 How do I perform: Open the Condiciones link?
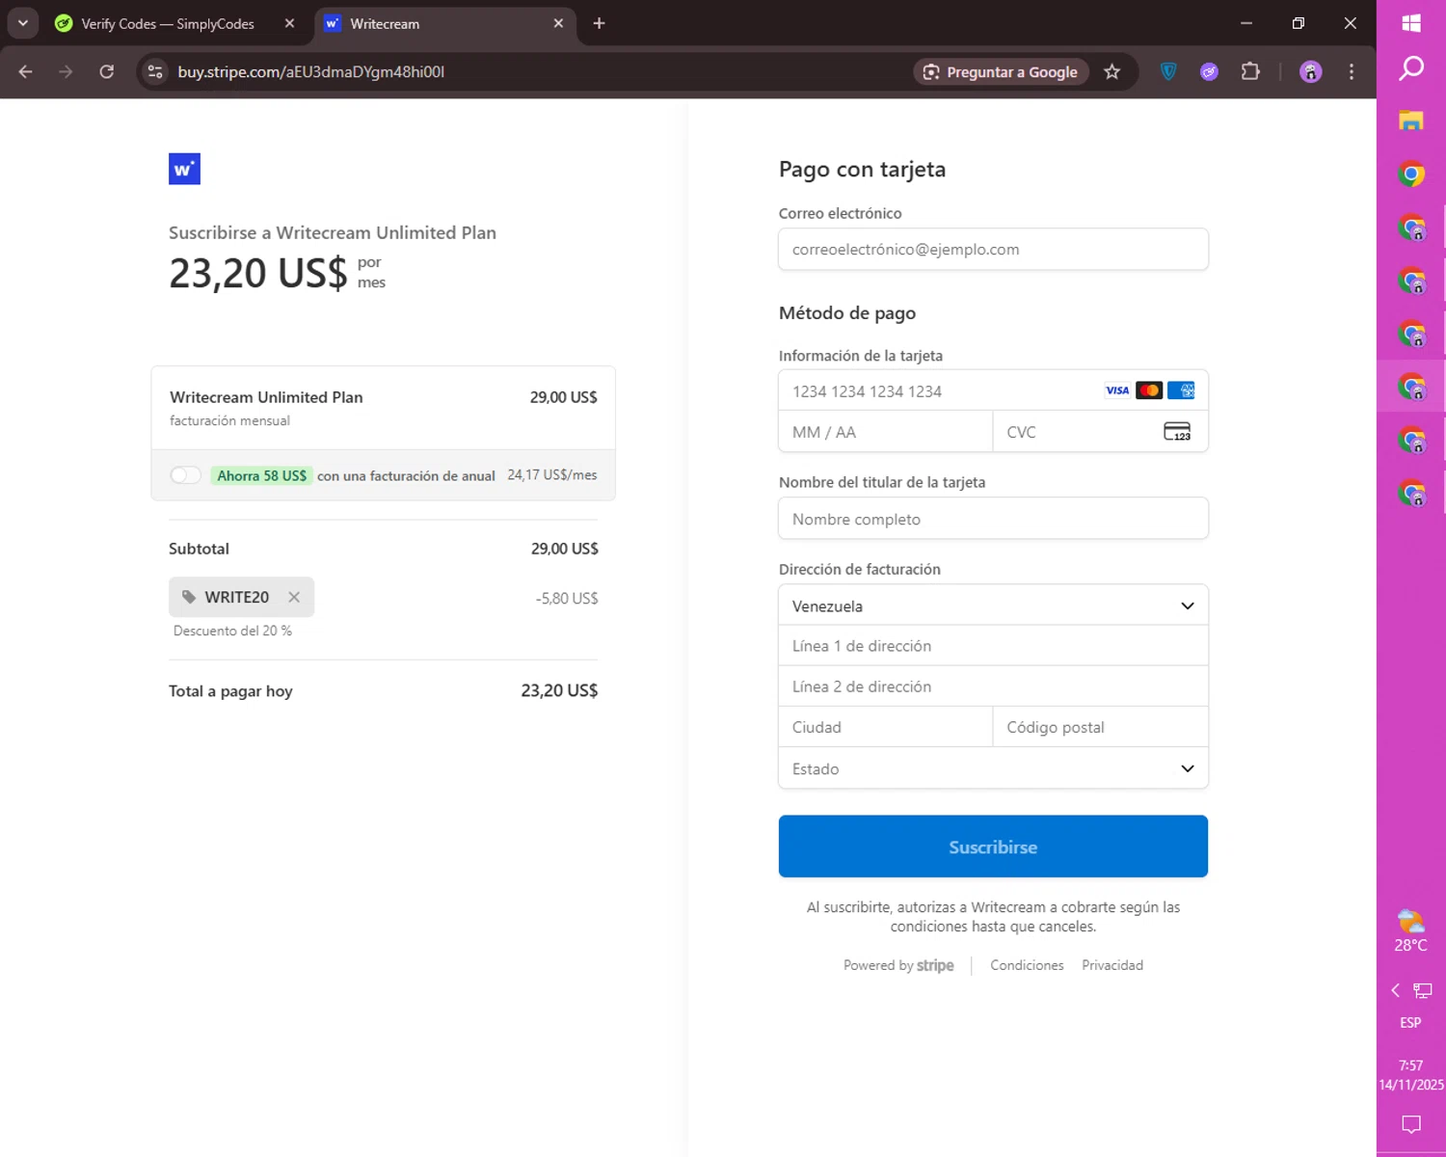[x=1027, y=965]
